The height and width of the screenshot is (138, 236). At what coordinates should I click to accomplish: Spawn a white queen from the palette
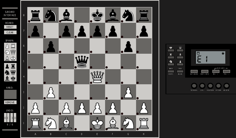pyautogui.click(x=13, y=52)
